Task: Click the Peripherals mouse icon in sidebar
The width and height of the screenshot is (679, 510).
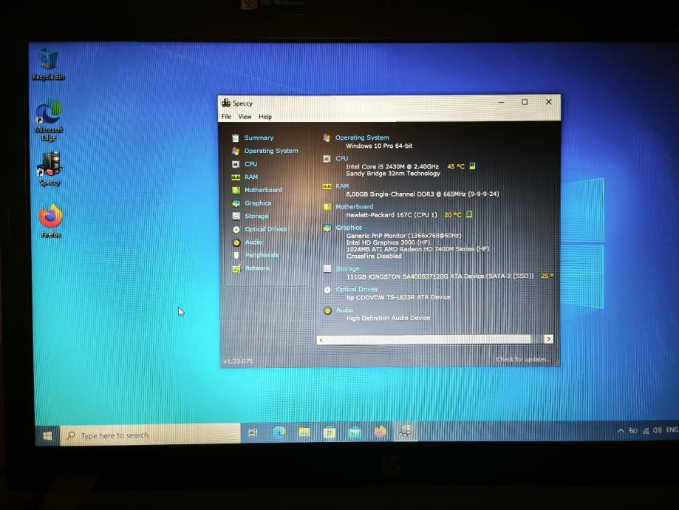Action: click(x=236, y=255)
